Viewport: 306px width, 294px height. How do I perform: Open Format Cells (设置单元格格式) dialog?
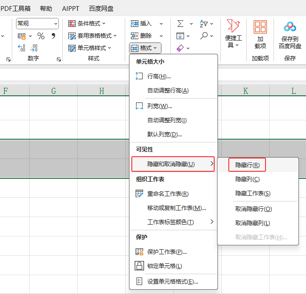[x=173, y=281]
